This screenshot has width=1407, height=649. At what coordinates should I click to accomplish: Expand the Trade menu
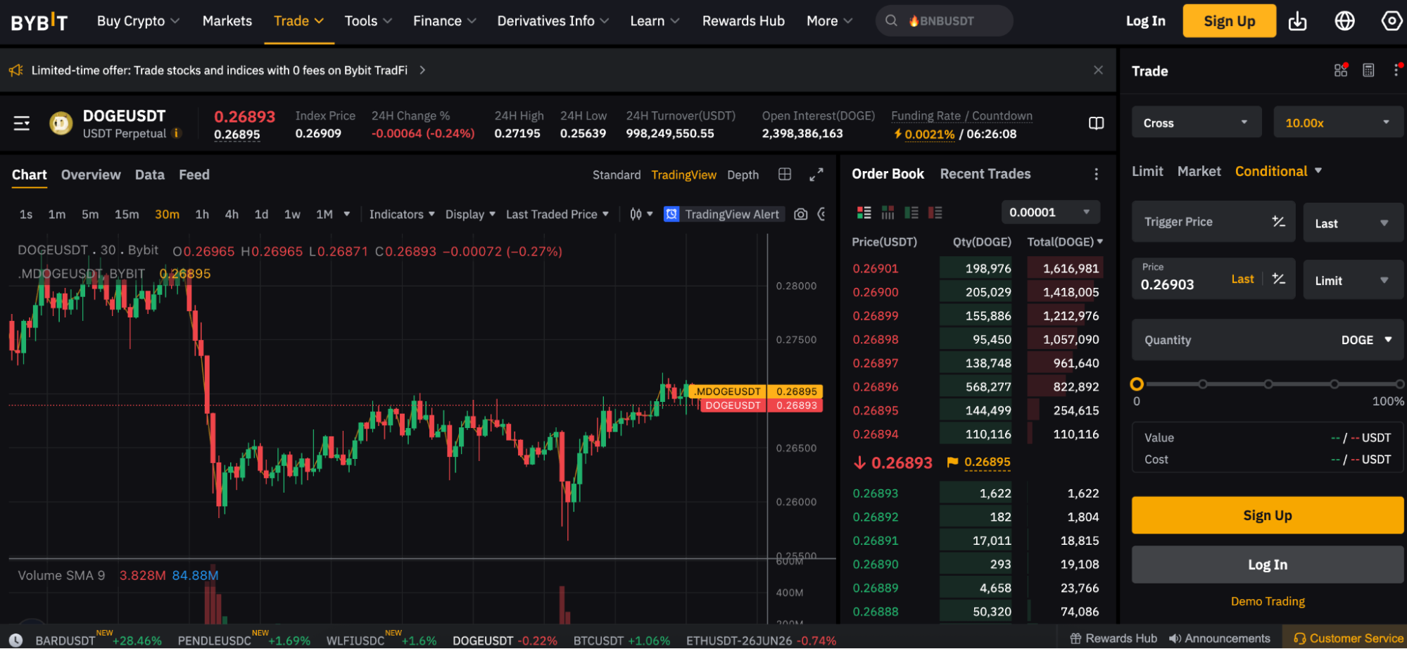298,21
